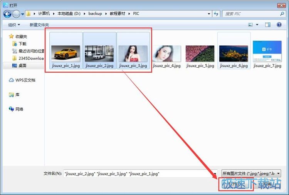Select 本地磁盘 (D:) in the path
Image resolution: width=289 pixels, height=195 pixels.
(69, 13)
